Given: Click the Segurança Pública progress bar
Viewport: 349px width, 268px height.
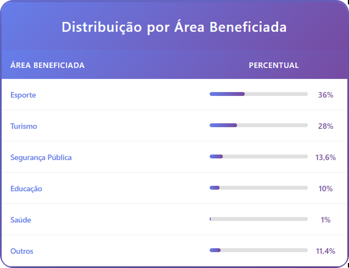Looking at the screenshot, I should pyautogui.click(x=258, y=157).
